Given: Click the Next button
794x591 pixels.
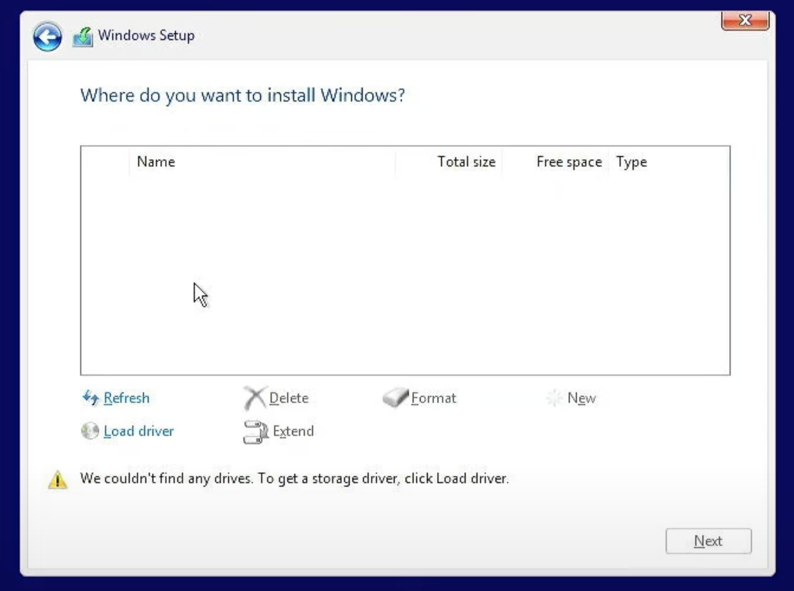Looking at the screenshot, I should click(708, 541).
